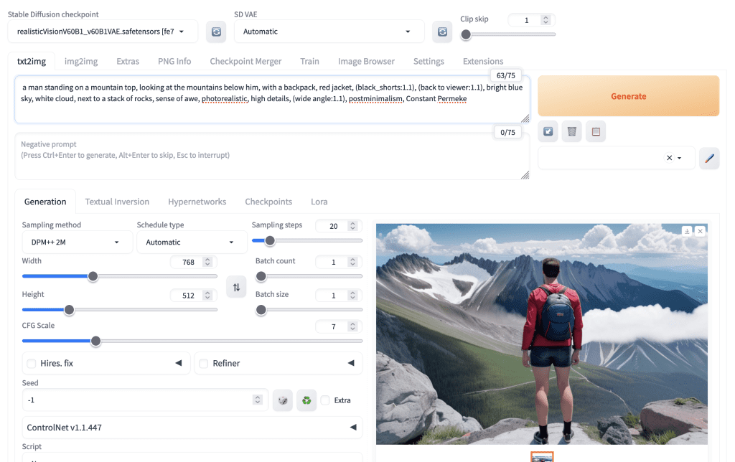This screenshot has height=462, width=735.
Task: Swap width and height values
Action: point(236,287)
